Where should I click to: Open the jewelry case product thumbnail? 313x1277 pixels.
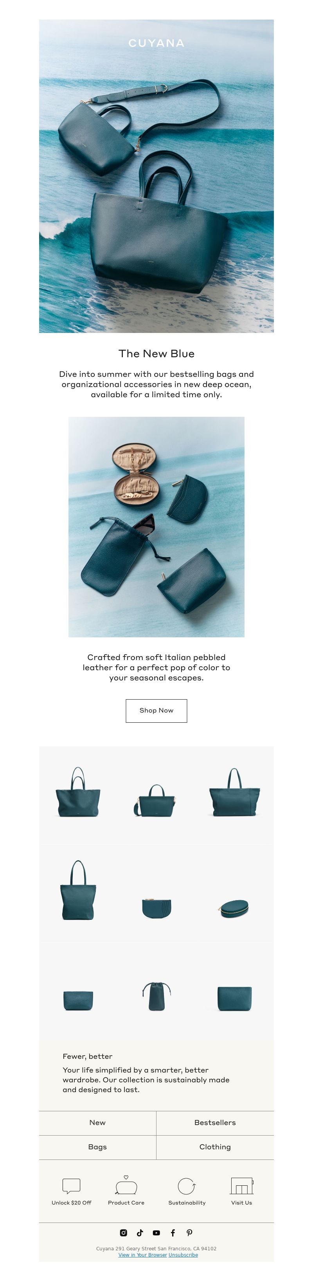point(234,909)
